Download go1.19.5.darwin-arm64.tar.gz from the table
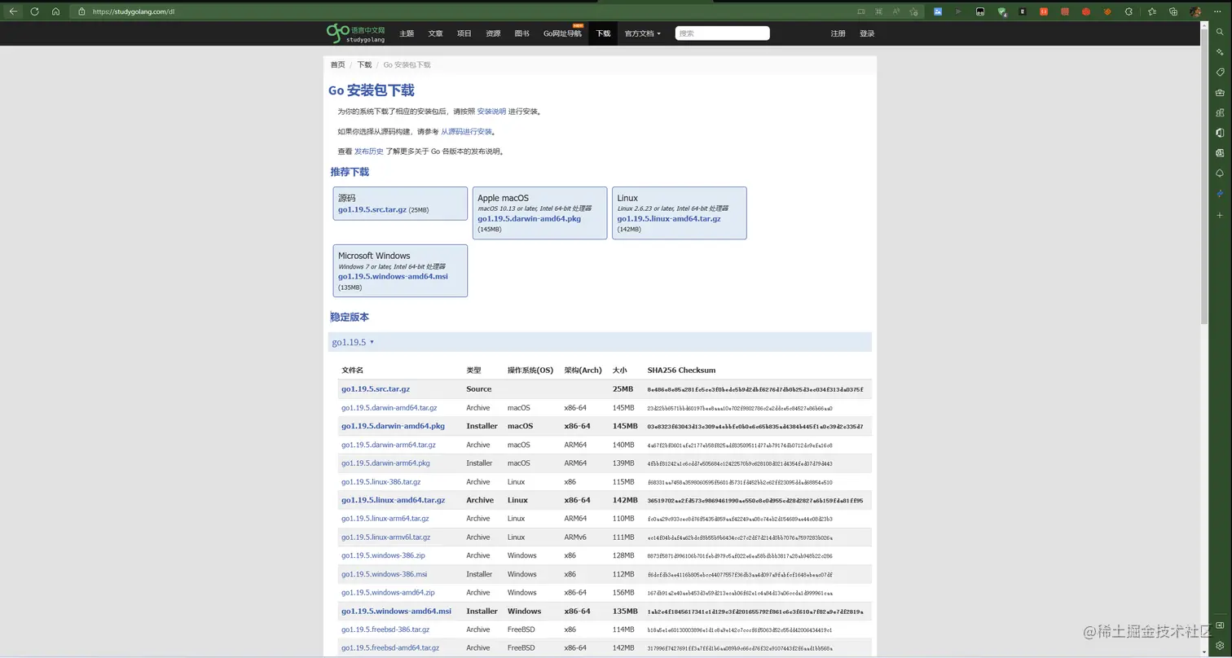The width and height of the screenshot is (1232, 658). tap(389, 445)
